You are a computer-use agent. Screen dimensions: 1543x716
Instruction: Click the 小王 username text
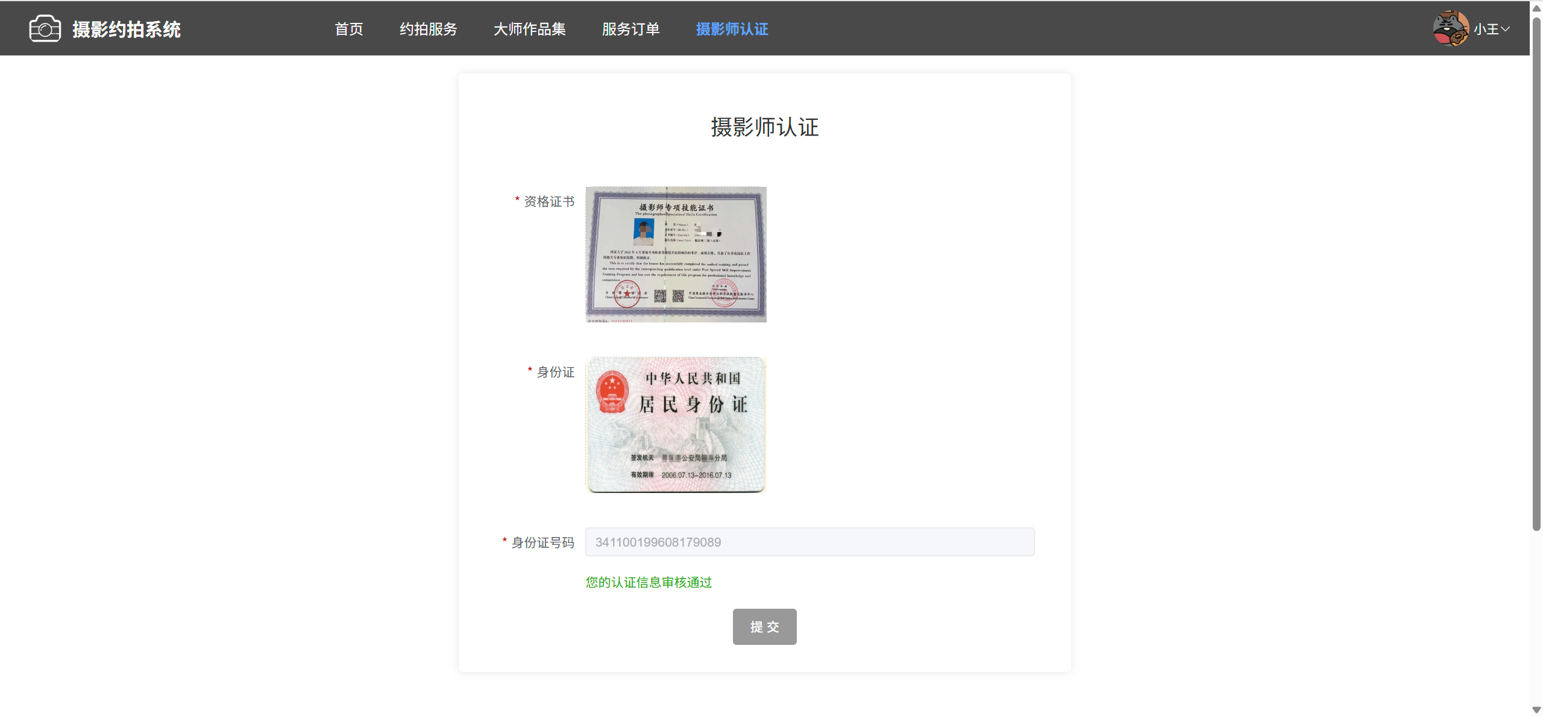pos(1486,29)
